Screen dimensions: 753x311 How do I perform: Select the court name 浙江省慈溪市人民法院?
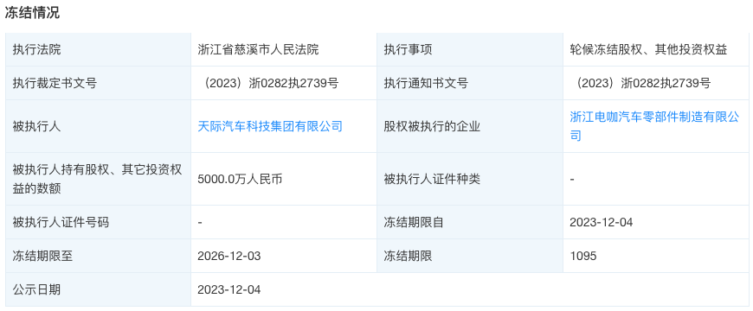tap(259, 49)
